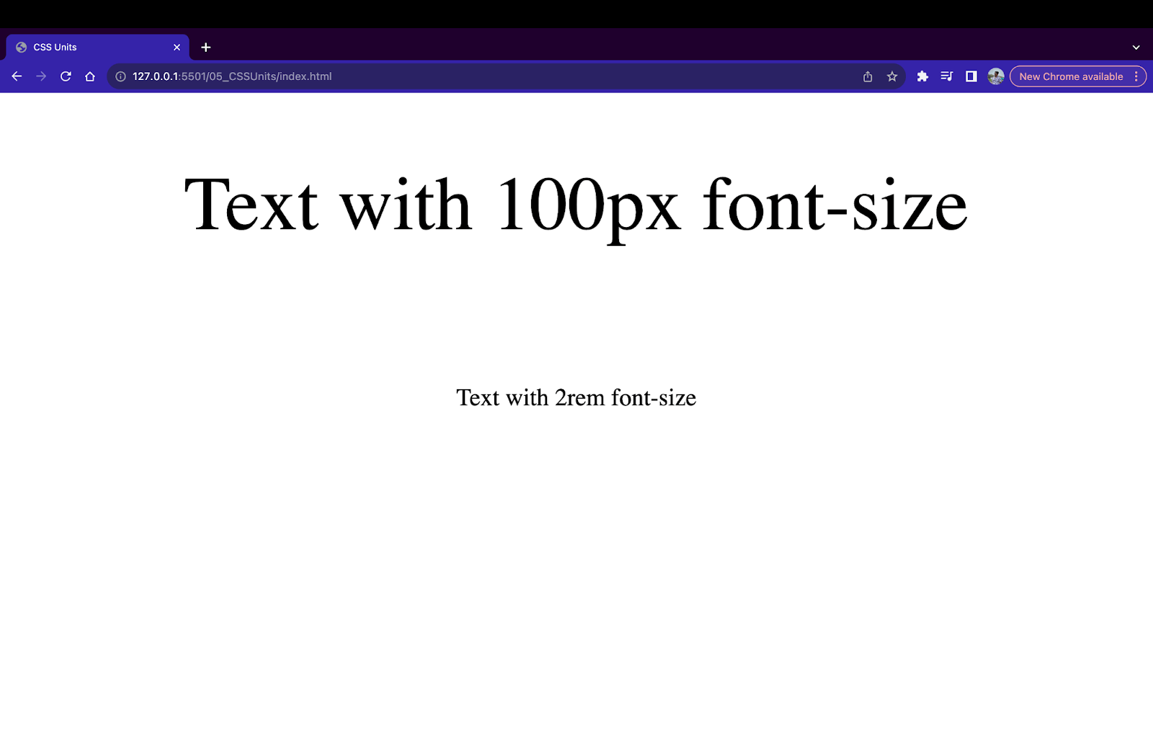This screenshot has height=749, width=1153.
Task: Toggle the bookmark star for this page
Action: coord(892,76)
